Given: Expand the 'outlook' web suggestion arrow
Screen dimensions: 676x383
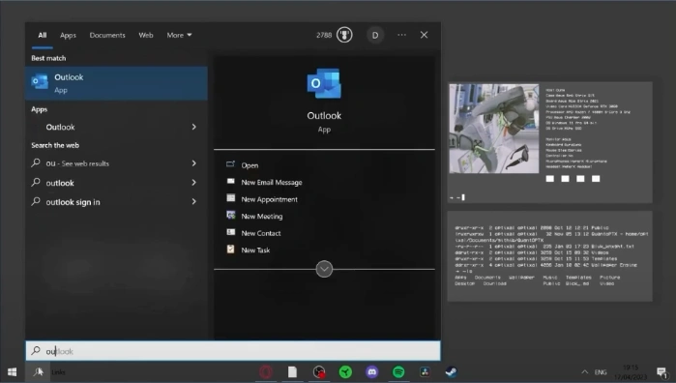Looking at the screenshot, I should (194, 183).
